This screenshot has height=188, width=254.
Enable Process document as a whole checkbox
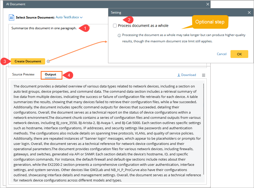click(115, 26)
